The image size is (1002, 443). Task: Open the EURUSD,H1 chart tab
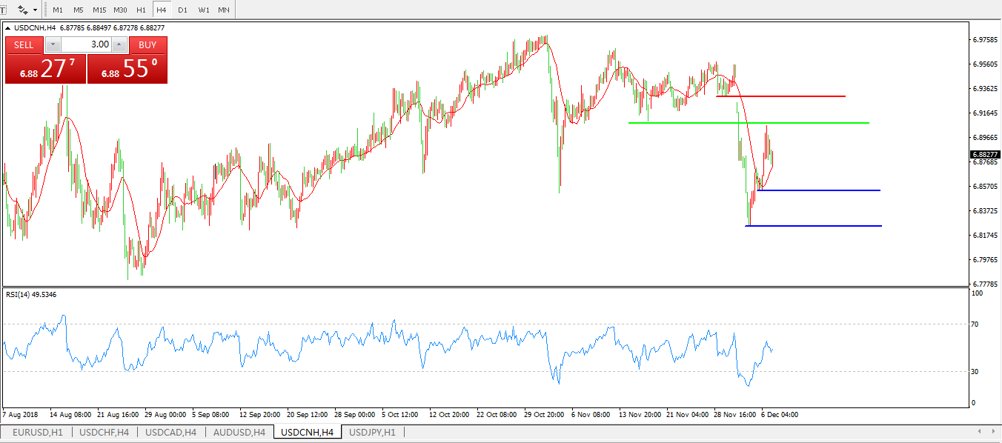(37, 432)
